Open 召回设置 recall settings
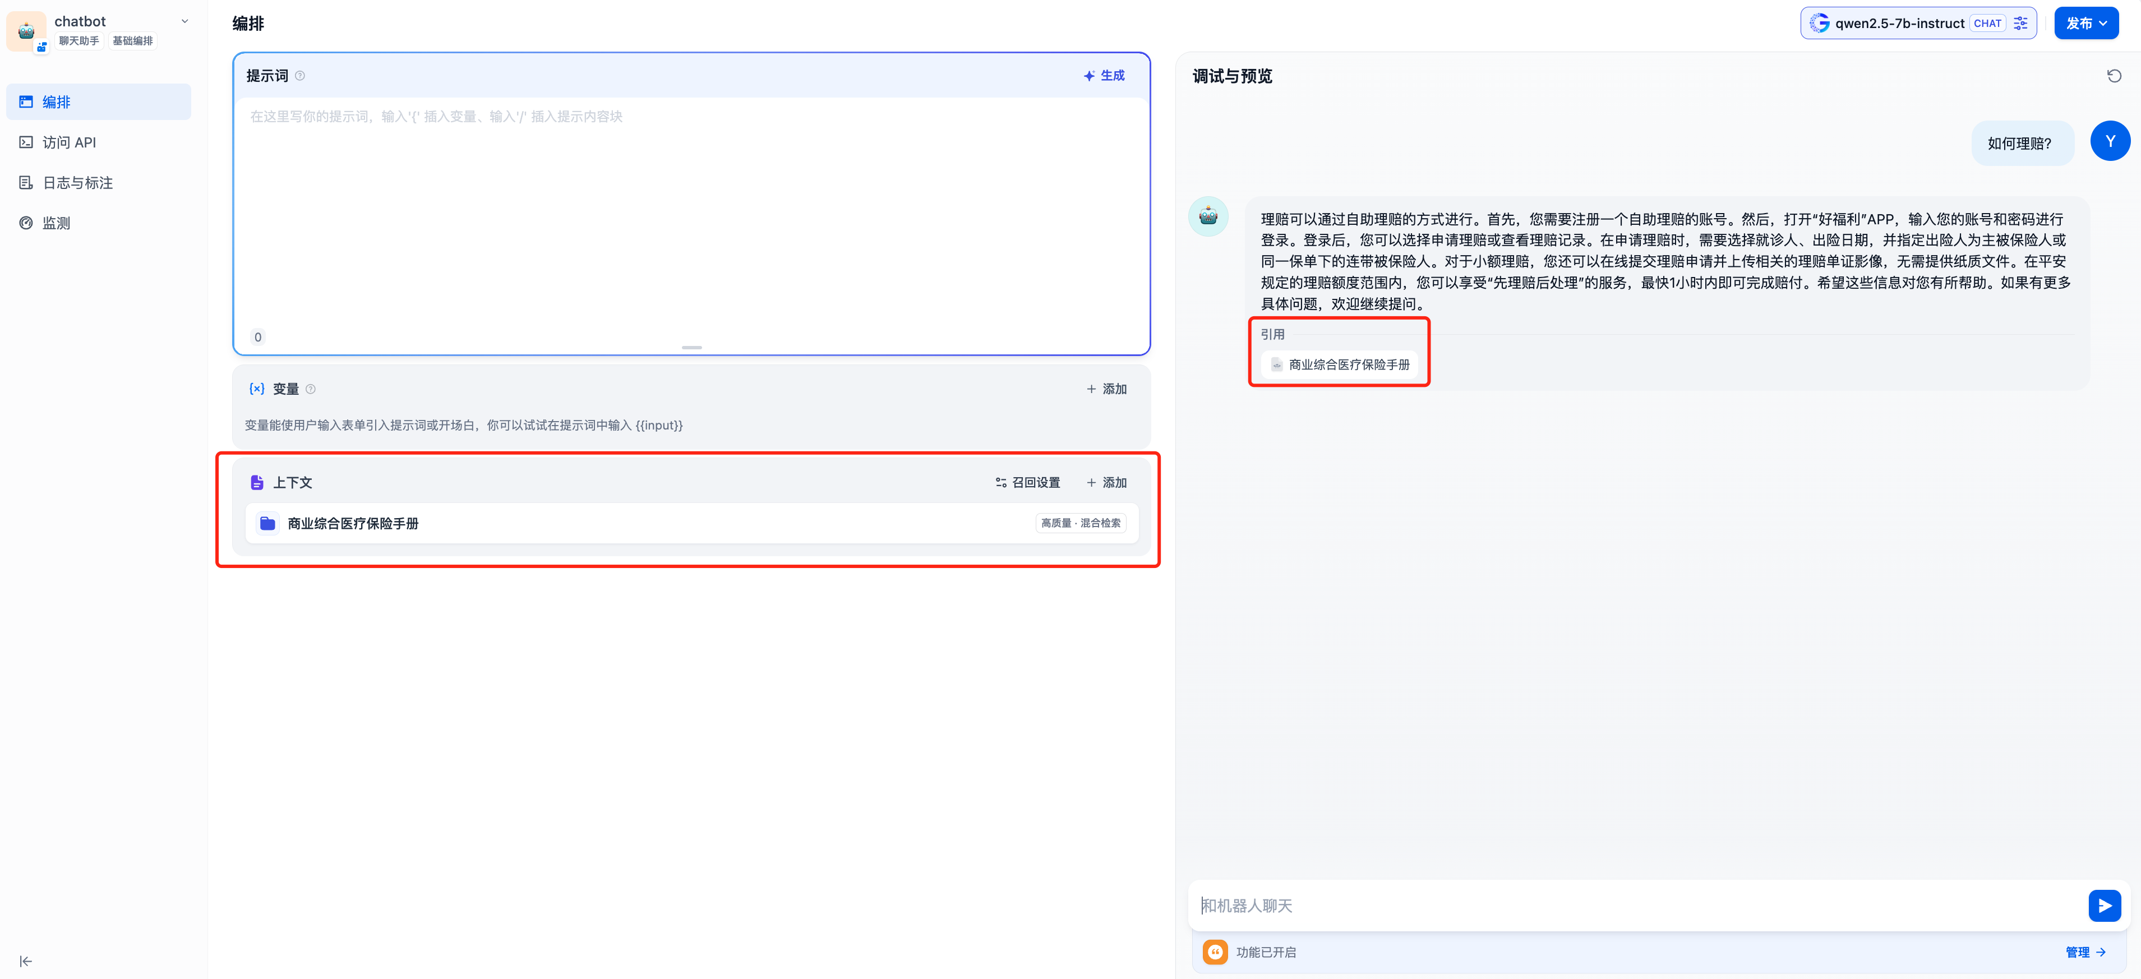This screenshot has width=2141, height=979. tap(1028, 482)
